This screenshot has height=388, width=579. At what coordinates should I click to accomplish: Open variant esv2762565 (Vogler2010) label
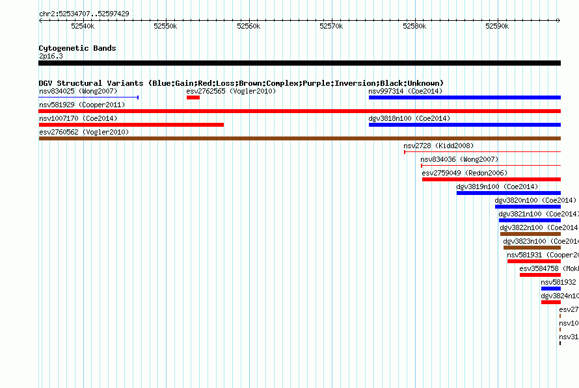[231, 91]
